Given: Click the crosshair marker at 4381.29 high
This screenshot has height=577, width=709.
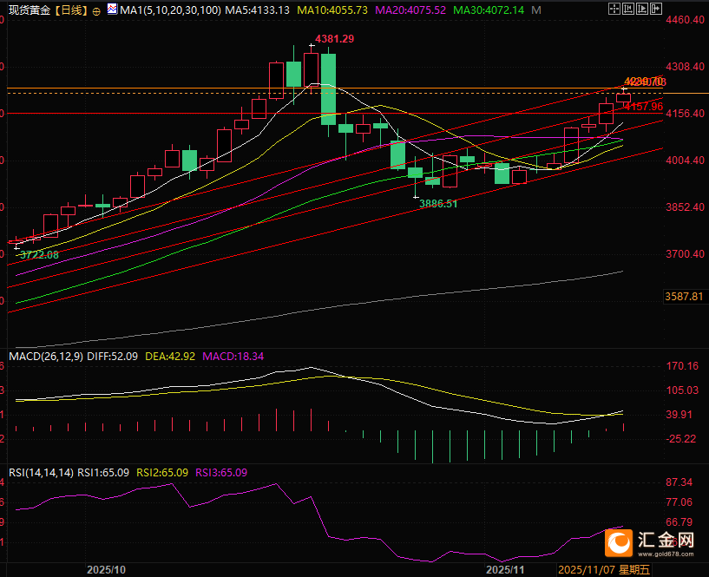Looking at the screenshot, I should (x=311, y=45).
